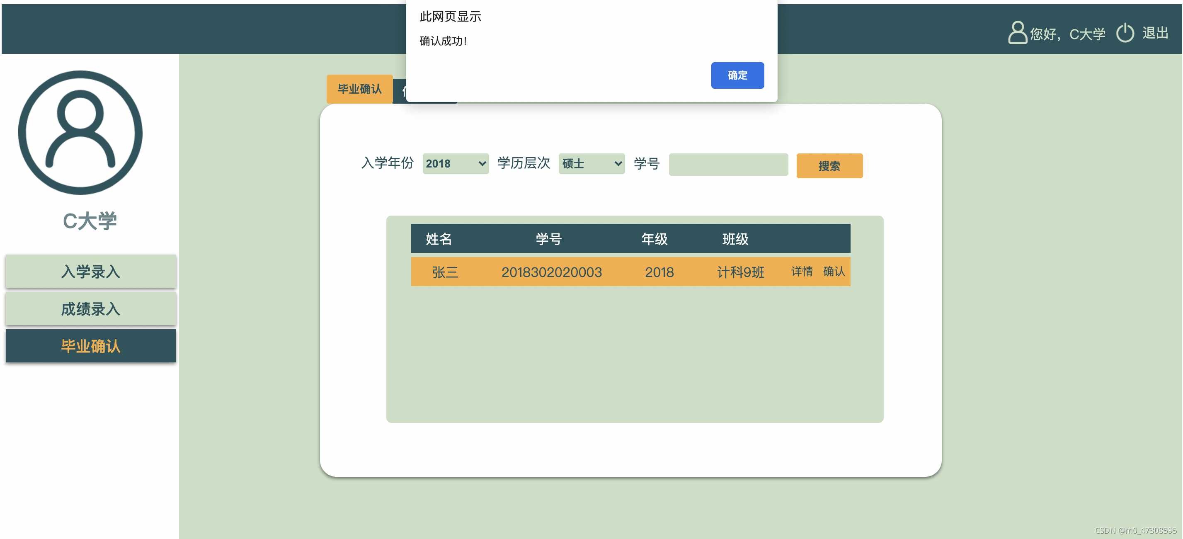
Task: Click 退出 logout text
Action: pyautogui.click(x=1155, y=33)
